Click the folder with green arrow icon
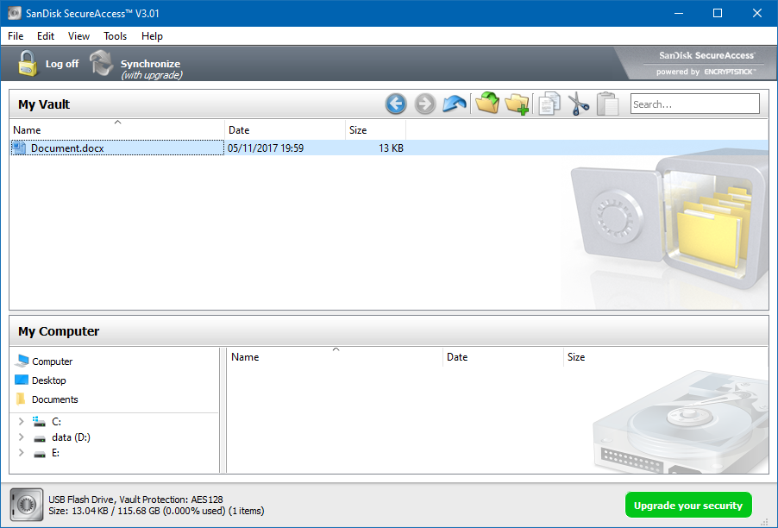 (x=487, y=104)
